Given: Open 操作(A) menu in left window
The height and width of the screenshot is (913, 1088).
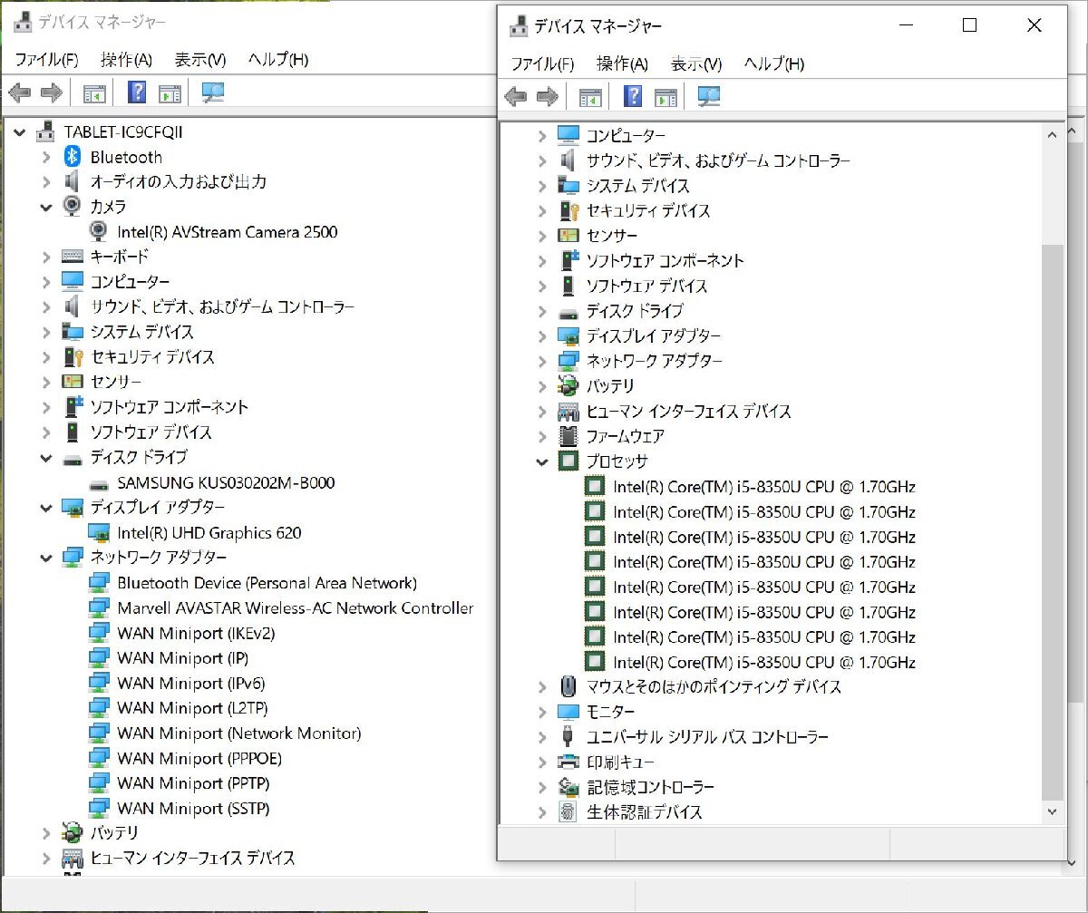Looking at the screenshot, I should [126, 60].
